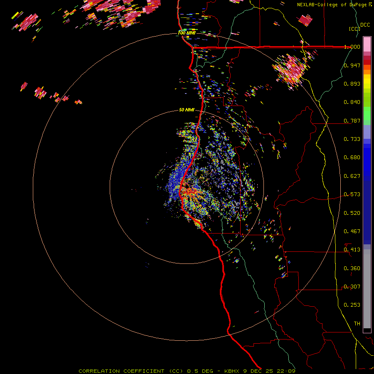
Task: Click the lavender segment of color bar
Action: point(367,132)
